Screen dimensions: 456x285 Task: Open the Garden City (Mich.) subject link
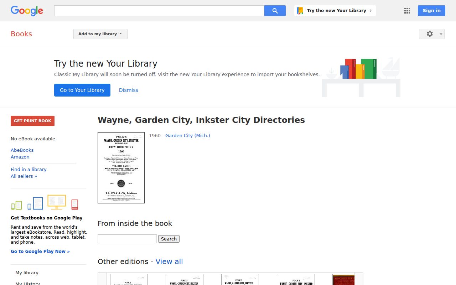point(188,135)
